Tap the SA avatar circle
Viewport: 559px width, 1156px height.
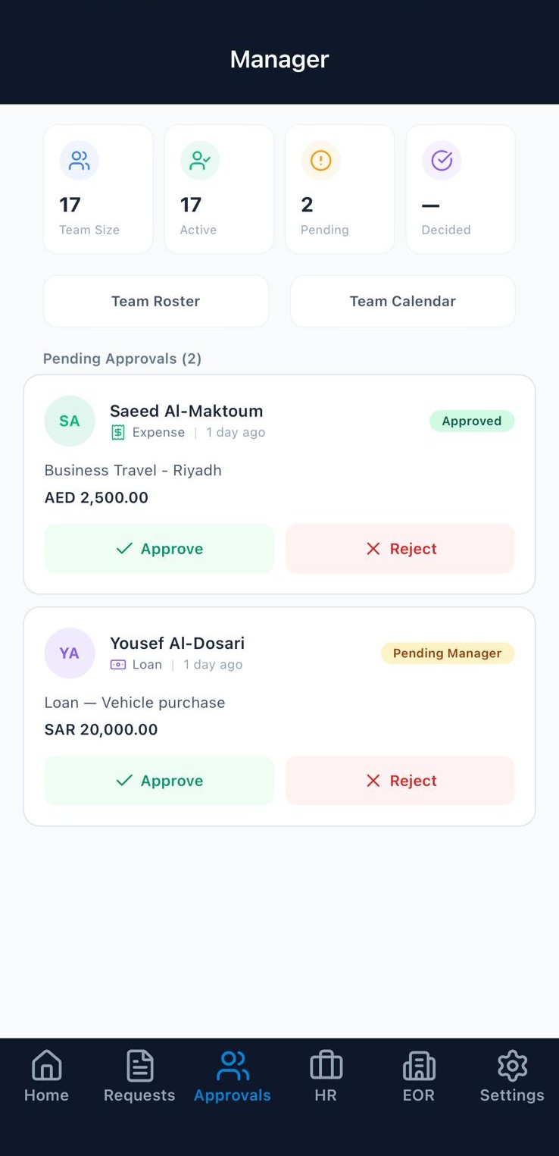click(70, 421)
